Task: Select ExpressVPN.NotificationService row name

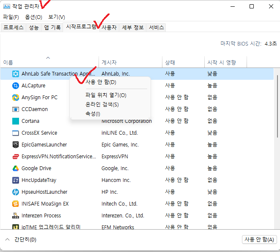Action: pos(59,157)
